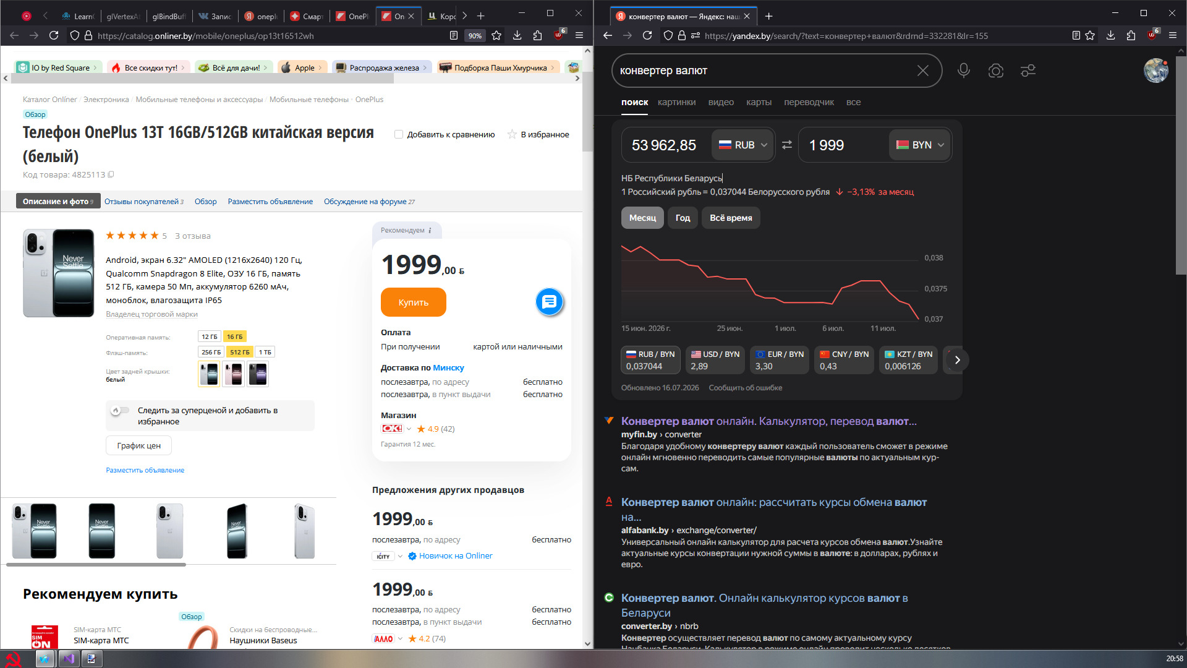Open Firefox application menu in Yandex window
Viewport: 1187px width, 668px height.
pos(1173,36)
